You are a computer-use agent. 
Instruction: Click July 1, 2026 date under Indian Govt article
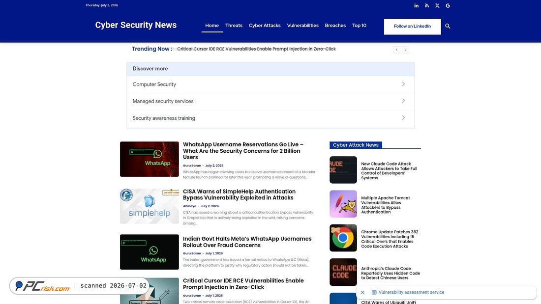(x=214, y=253)
